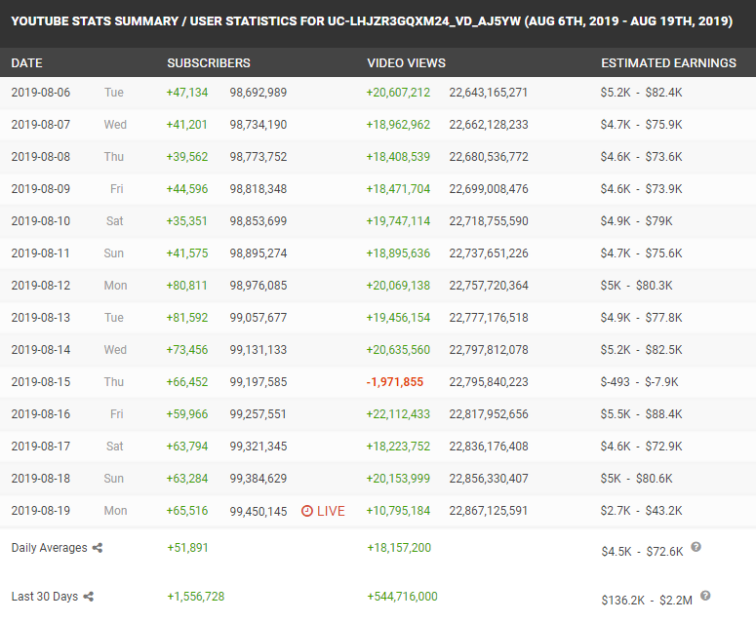
Task: Click views gain +10,795,184
Action: tap(398, 511)
